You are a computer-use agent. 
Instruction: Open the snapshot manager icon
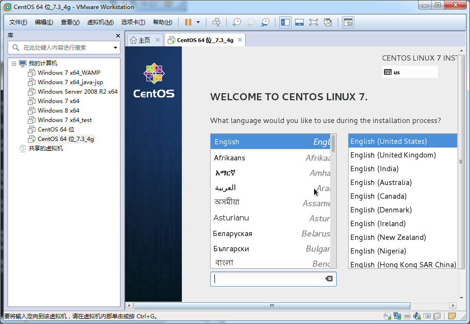point(265,22)
